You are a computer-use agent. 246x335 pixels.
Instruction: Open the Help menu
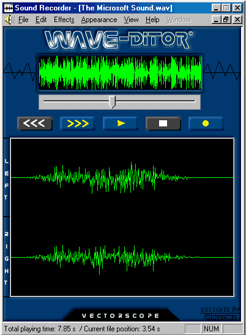click(x=152, y=20)
